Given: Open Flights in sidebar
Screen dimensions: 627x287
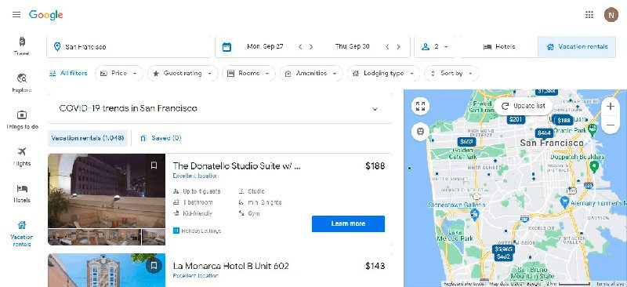Looking at the screenshot, I should tap(22, 157).
